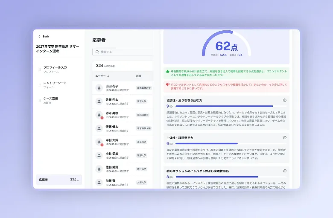Click 東京大学 tag in 佐藤 翔太 row

142,102
